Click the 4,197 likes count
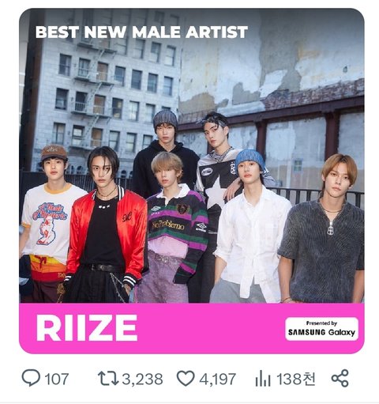 (x=217, y=379)
